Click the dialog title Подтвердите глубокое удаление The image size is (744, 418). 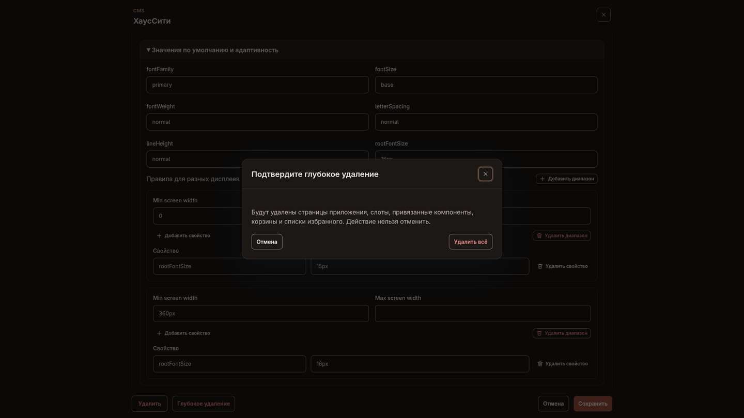[x=315, y=174]
